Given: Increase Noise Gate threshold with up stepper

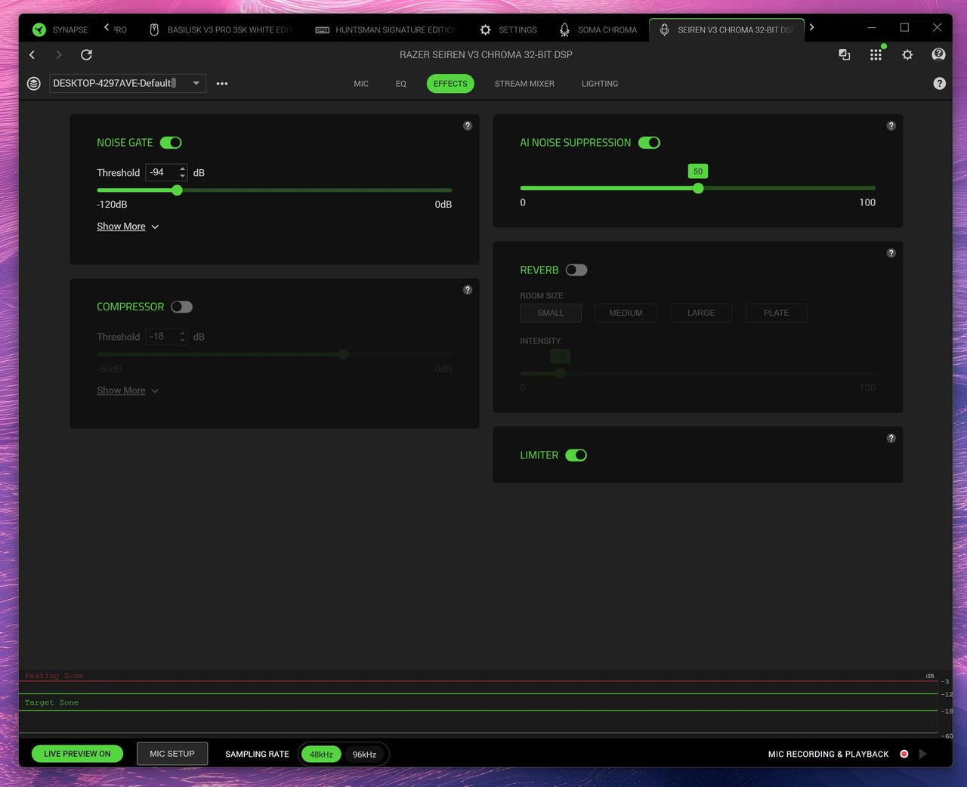Looking at the screenshot, I should (x=182, y=168).
